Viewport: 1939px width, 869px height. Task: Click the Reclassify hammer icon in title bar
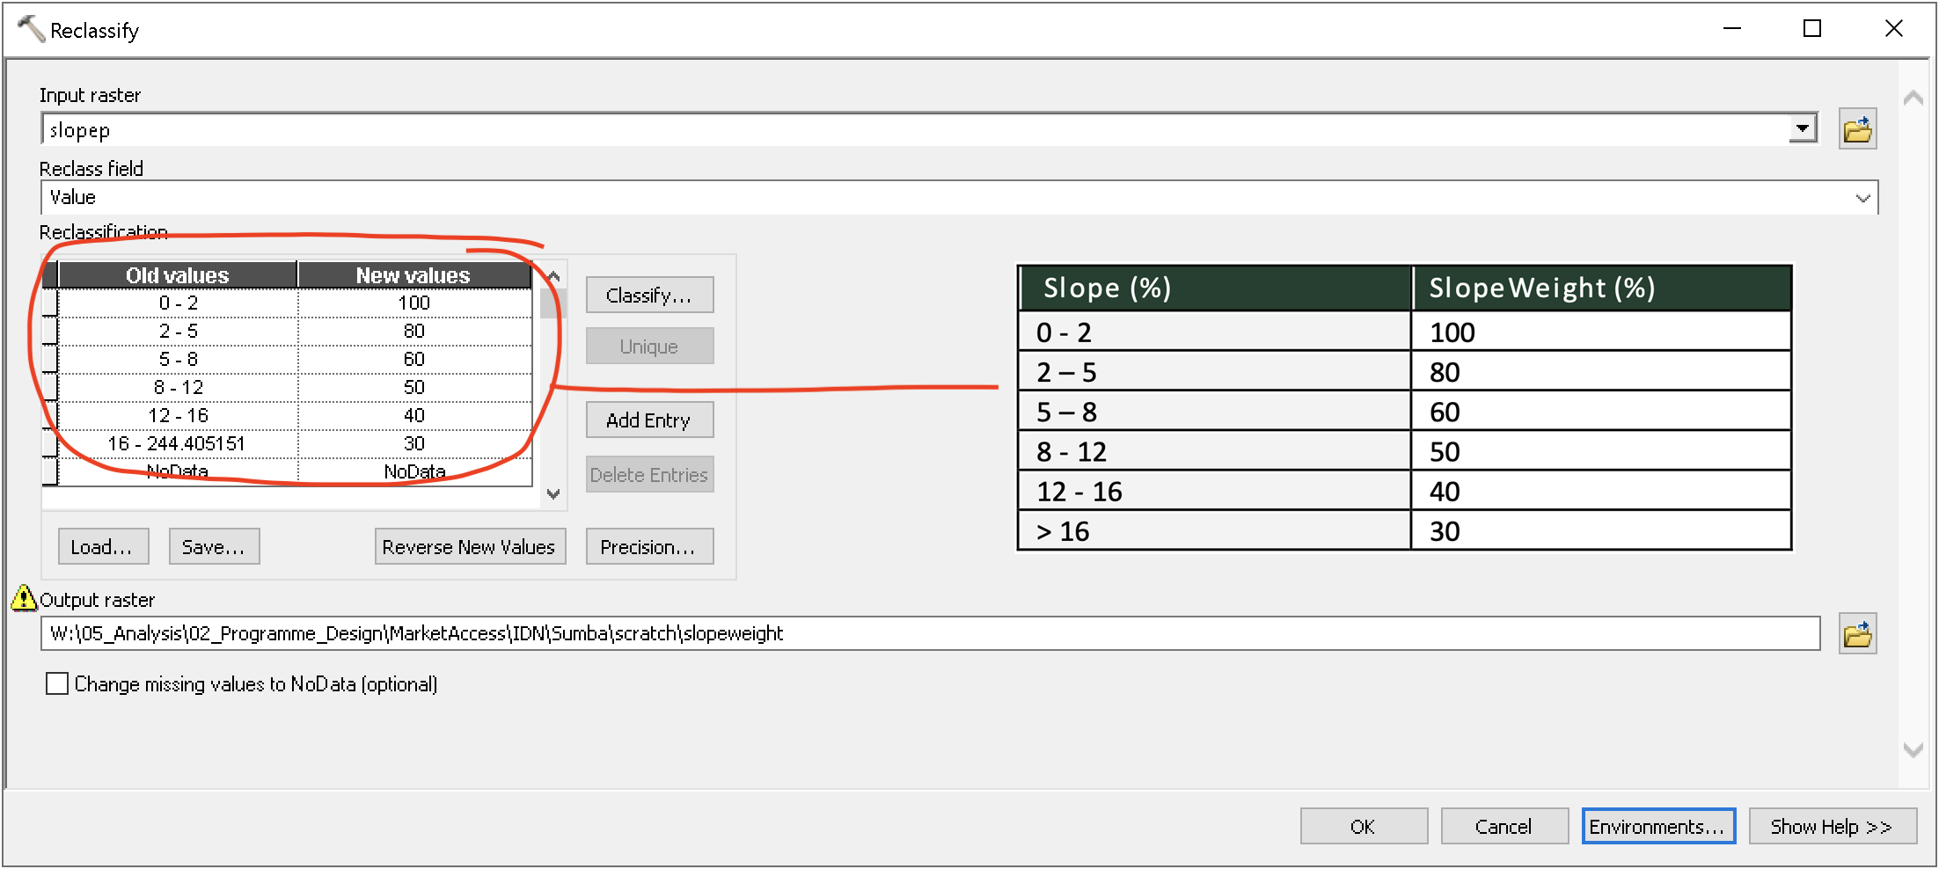pos(31,29)
